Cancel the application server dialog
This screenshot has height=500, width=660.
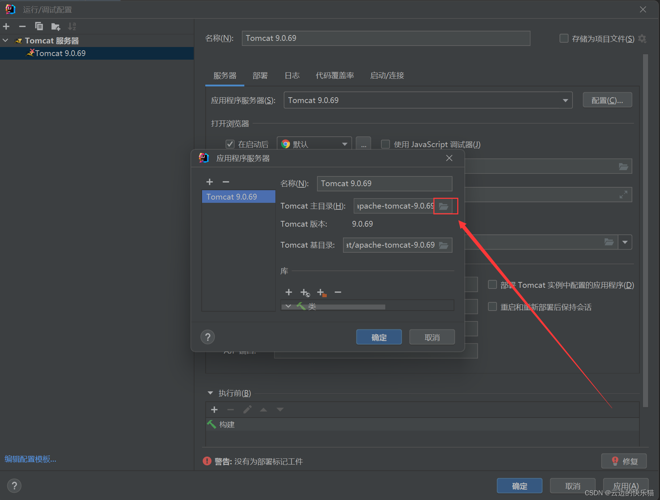[x=432, y=337]
